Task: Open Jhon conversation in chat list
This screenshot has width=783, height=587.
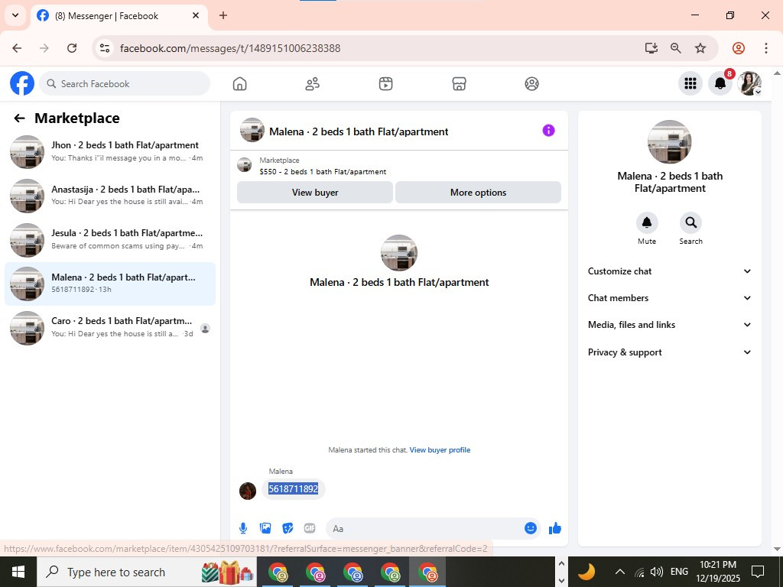Action: (110, 152)
